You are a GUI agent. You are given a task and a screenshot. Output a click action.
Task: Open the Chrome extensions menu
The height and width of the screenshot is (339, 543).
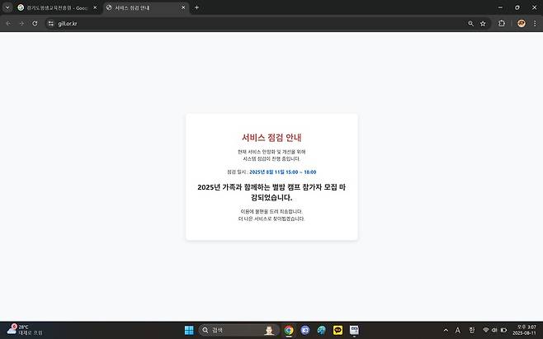tap(502, 24)
